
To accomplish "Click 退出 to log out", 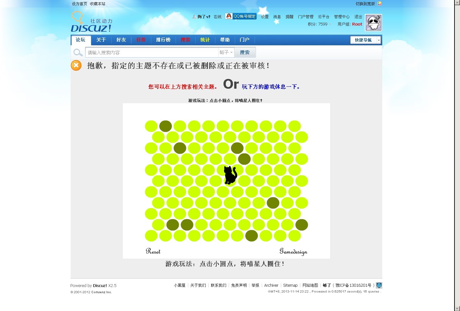I will (358, 17).
